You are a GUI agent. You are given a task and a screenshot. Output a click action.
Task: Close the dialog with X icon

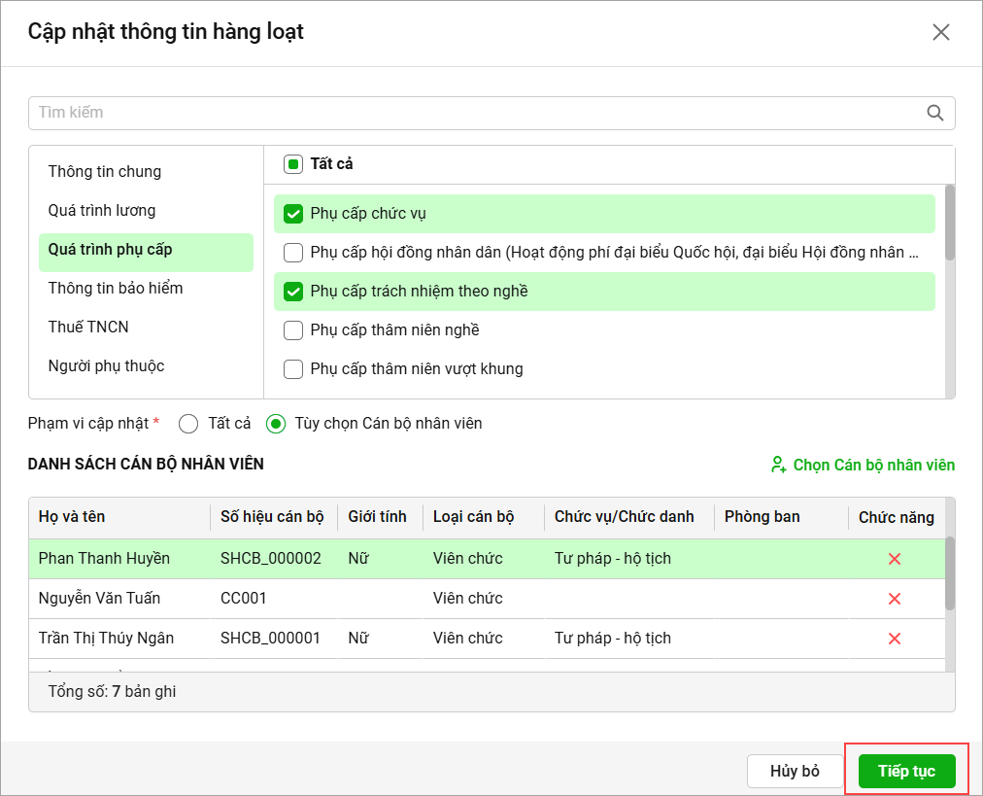(940, 32)
